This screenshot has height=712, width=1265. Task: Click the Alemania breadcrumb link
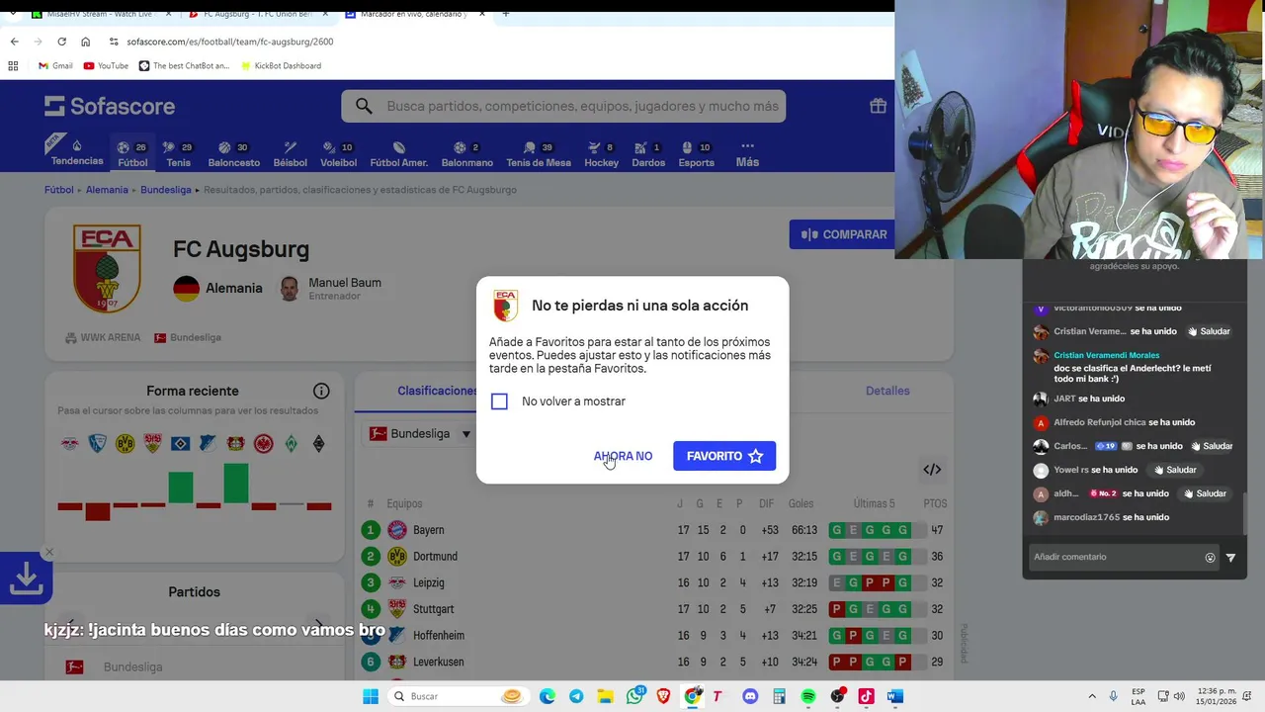pyautogui.click(x=107, y=190)
